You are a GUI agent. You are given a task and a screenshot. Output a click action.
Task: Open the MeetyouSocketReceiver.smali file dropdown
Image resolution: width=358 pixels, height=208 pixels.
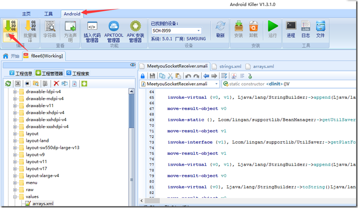pyautogui.click(x=216, y=84)
